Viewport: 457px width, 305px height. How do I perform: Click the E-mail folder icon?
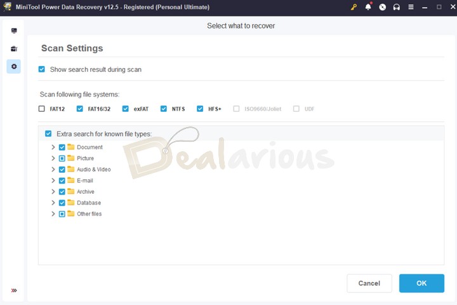71,180
